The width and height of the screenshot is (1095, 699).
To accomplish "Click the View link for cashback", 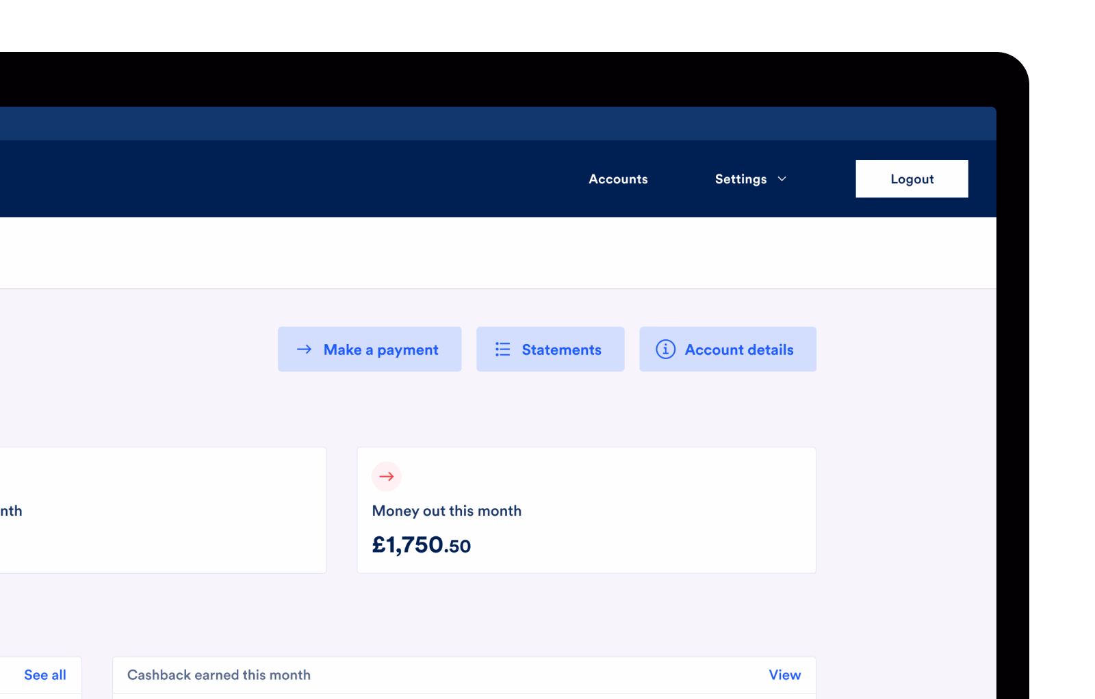I will coord(785,675).
